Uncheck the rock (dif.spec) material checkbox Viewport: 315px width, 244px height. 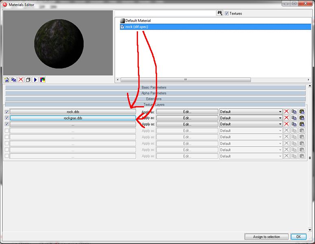(x=122, y=27)
